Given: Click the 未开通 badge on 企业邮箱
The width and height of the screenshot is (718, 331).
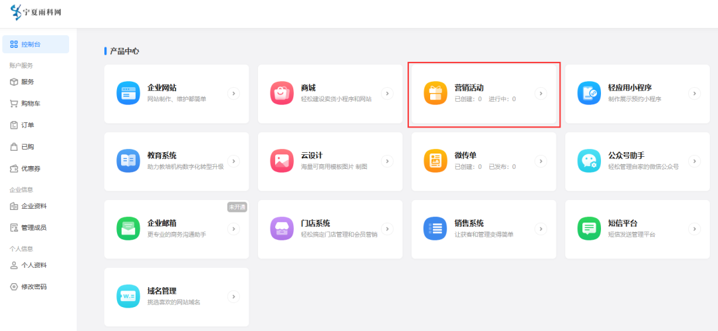Looking at the screenshot, I should click(x=237, y=207).
